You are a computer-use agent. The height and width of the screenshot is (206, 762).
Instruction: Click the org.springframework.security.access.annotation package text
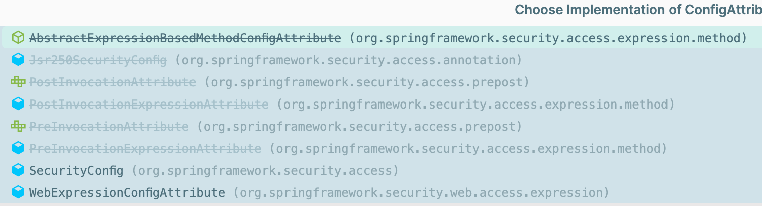click(348, 60)
